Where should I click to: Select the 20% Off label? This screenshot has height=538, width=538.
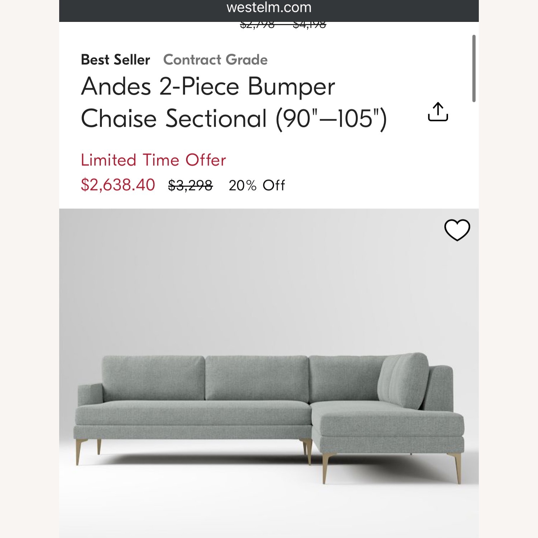(x=256, y=185)
